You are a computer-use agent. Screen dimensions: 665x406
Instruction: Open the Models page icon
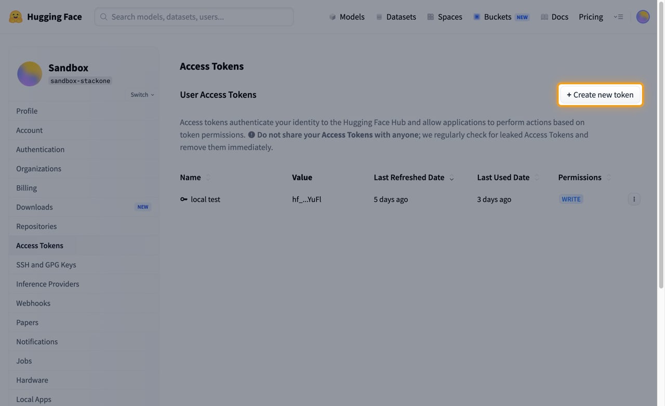tap(332, 17)
